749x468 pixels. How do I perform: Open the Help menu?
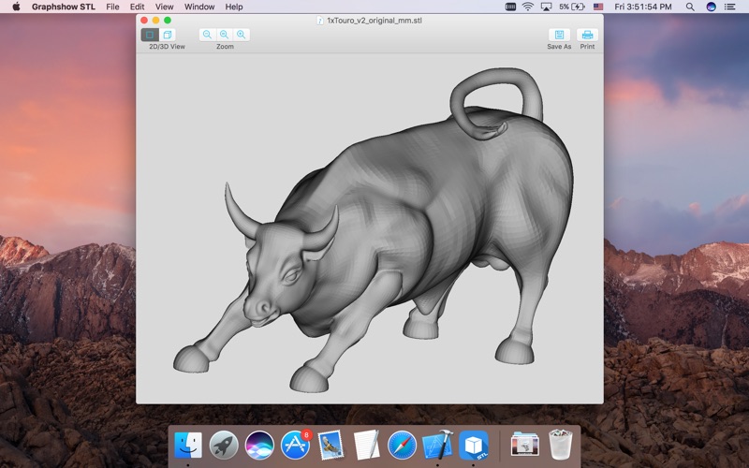click(234, 7)
